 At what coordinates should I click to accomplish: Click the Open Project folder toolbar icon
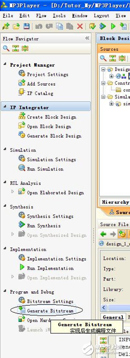(16, 26)
